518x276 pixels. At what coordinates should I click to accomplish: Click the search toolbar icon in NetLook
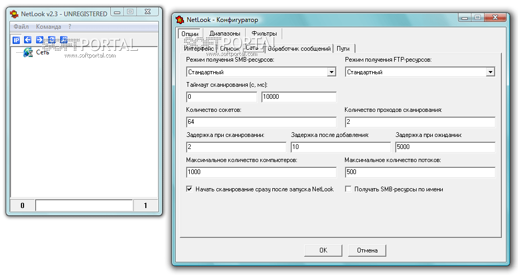click(63, 40)
